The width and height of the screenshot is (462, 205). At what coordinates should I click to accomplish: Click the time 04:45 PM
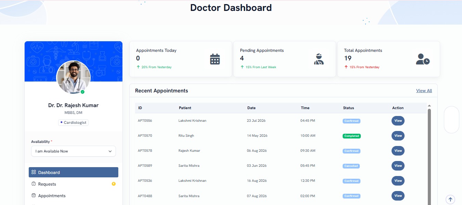308,121
